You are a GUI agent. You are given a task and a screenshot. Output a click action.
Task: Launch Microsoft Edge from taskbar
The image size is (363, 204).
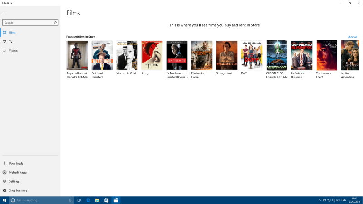[x=88, y=200]
